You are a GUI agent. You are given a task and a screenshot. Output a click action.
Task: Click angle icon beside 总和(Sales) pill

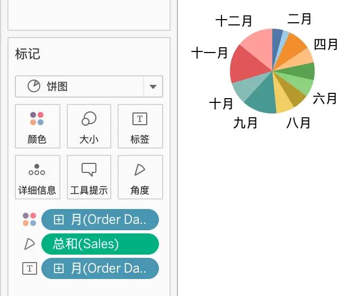tap(30, 244)
